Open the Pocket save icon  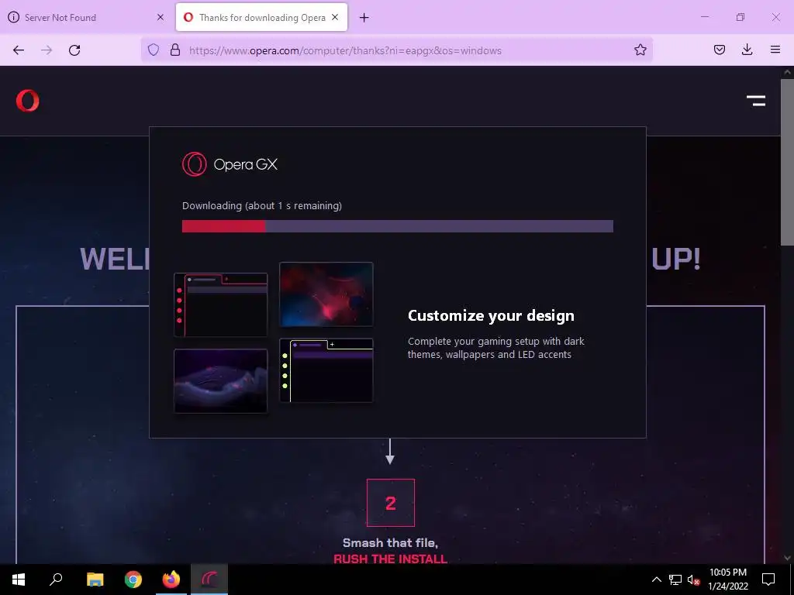click(x=719, y=50)
